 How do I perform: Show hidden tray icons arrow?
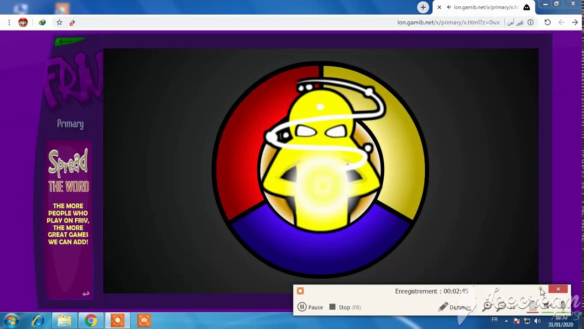tap(506, 321)
